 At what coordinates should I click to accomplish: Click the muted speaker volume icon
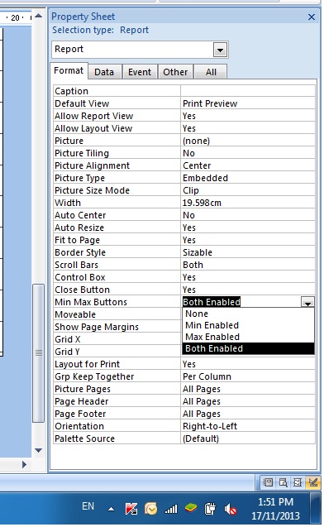(231, 510)
